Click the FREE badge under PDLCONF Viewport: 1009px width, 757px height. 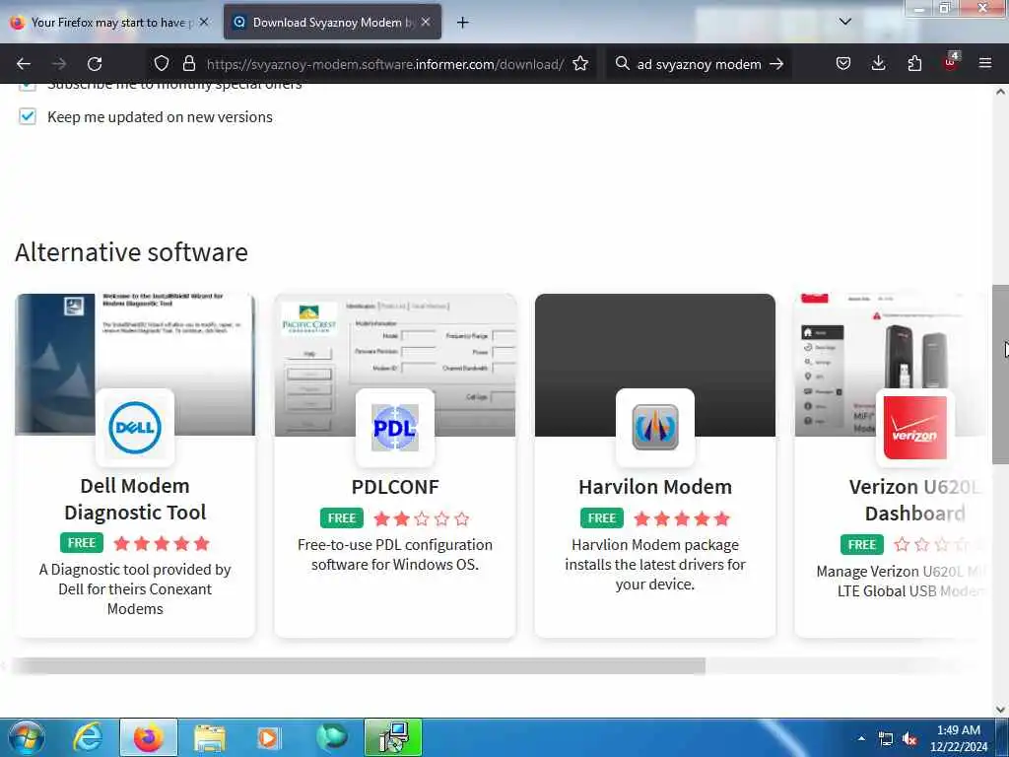[342, 517]
